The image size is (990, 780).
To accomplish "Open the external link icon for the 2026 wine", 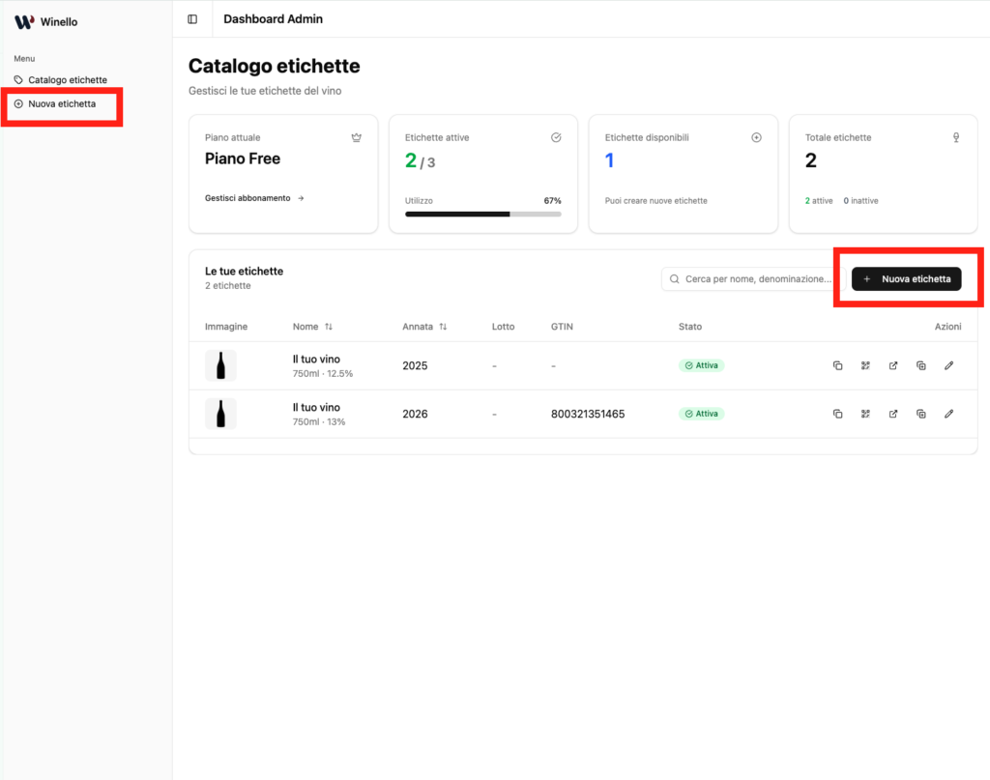I will 893,414.
